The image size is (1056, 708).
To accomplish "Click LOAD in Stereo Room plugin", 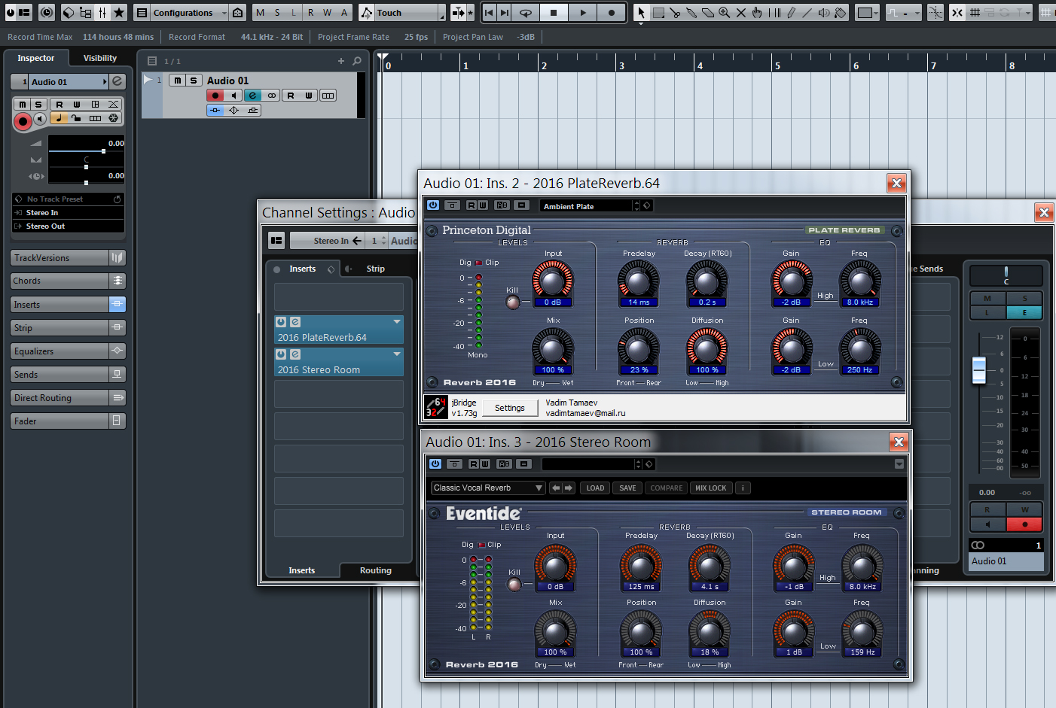I will [x=595, y=488].
